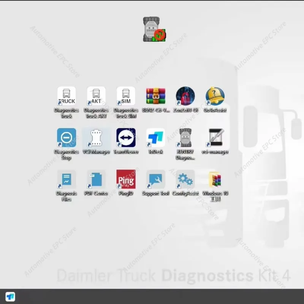Click the Diagnostics Stop shortcut
The height and width of the screenshot is (304, 304).
click(x=66, y=138)
